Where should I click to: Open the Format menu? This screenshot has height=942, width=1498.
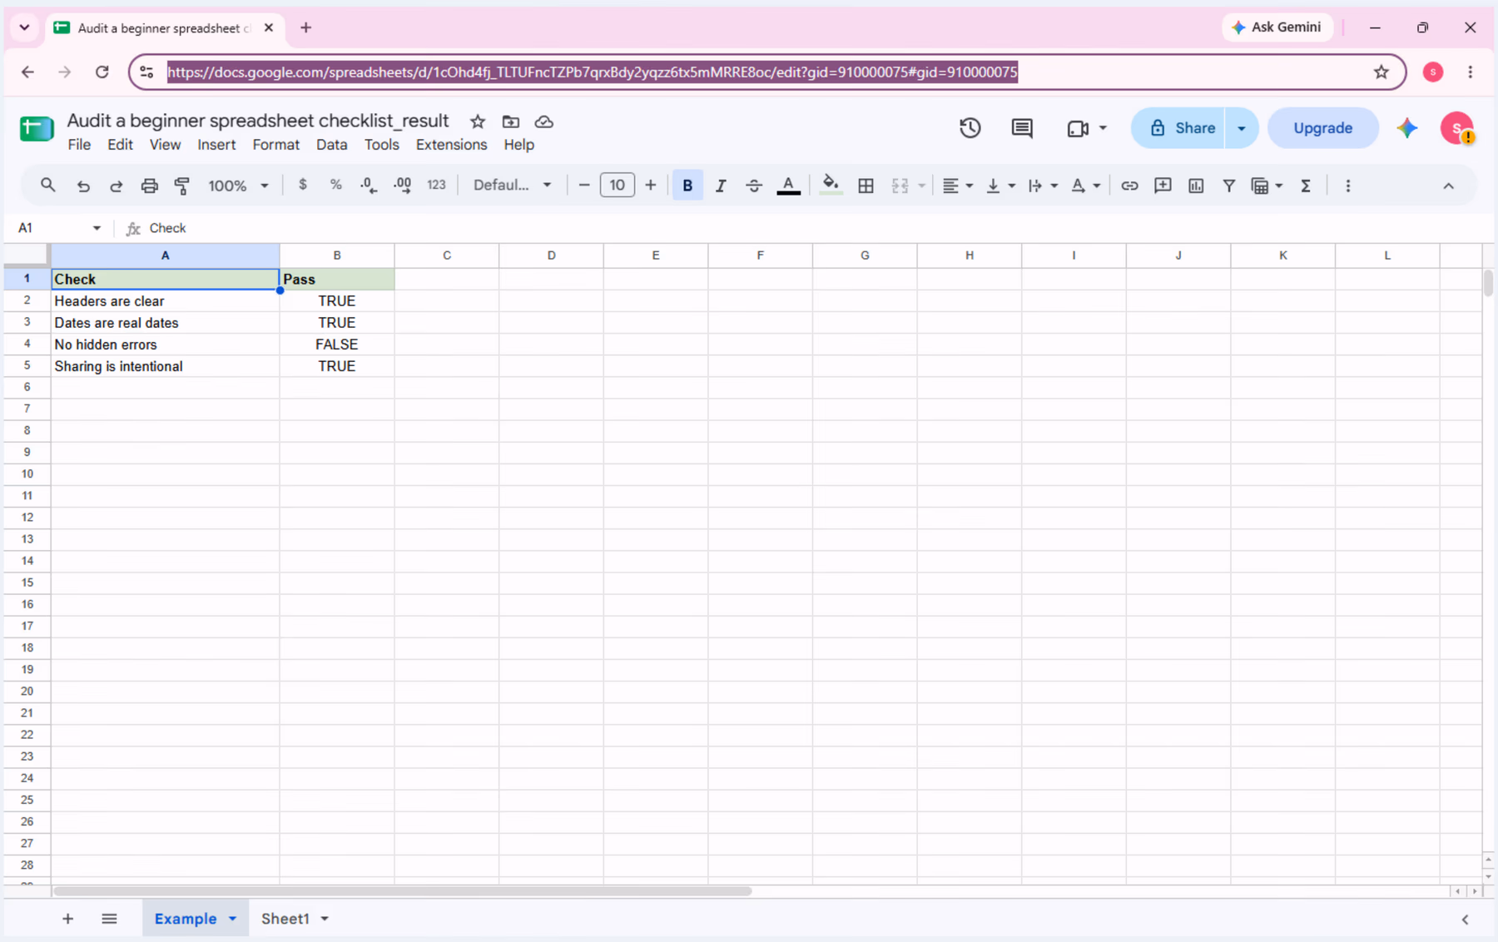tap(275, 145)
